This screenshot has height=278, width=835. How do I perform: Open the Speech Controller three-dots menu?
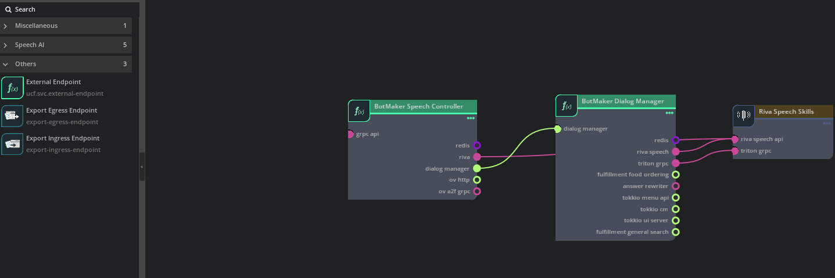470,118
